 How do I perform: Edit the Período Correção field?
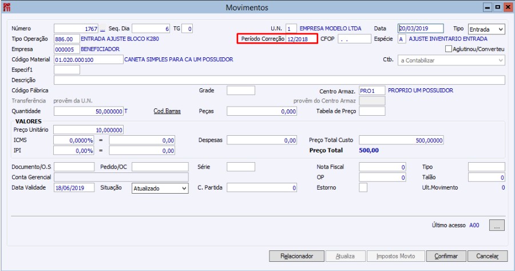click(301, 39)
